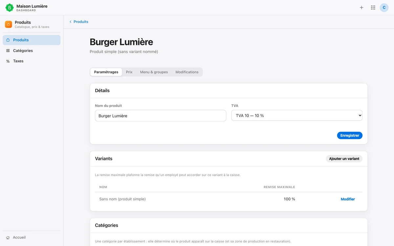This screenshot has width=394, height=246.
Task: Switch to the Paramétrages tab
Action: pyautogui.click(x=106, y=72)
